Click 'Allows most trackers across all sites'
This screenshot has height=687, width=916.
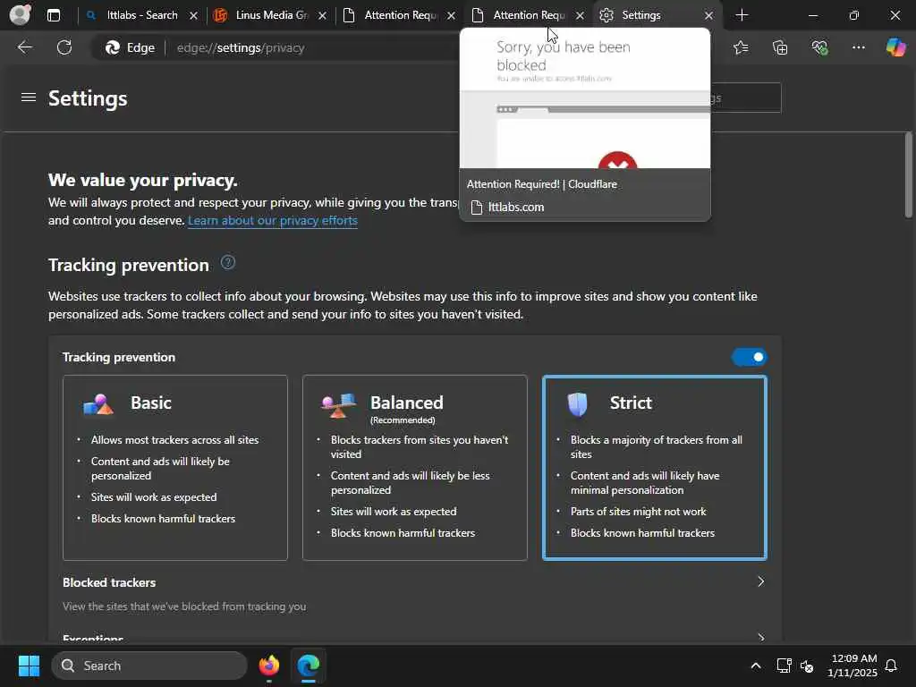click(x=174, y=440)
